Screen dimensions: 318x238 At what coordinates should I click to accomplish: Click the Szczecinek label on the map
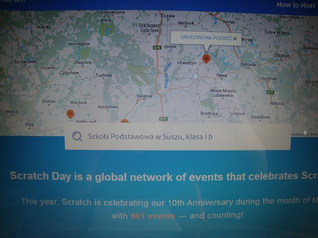pos(25,61)
